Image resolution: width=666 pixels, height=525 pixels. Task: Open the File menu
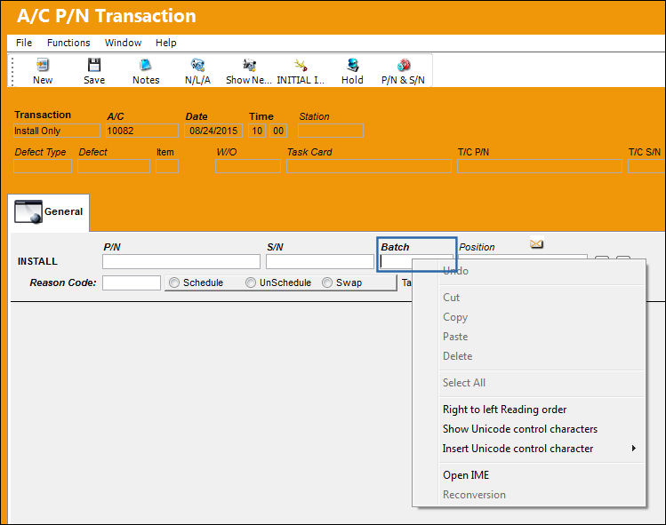coord(24,43)
